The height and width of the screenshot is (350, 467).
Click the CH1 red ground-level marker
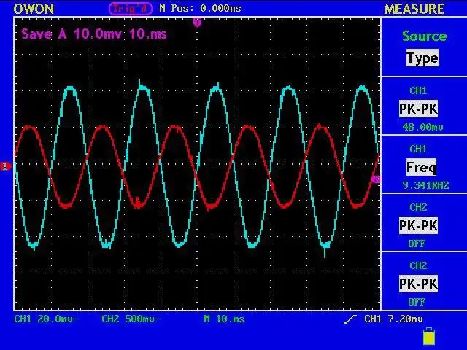pyautogui.click(x=5, y=166)
